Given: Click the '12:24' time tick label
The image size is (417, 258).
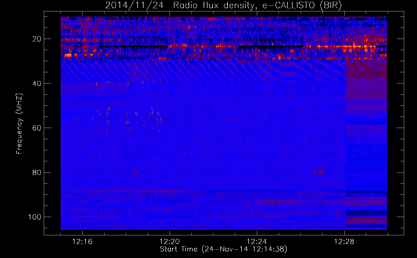Looking at the screenshot, I should click(257, 242).
